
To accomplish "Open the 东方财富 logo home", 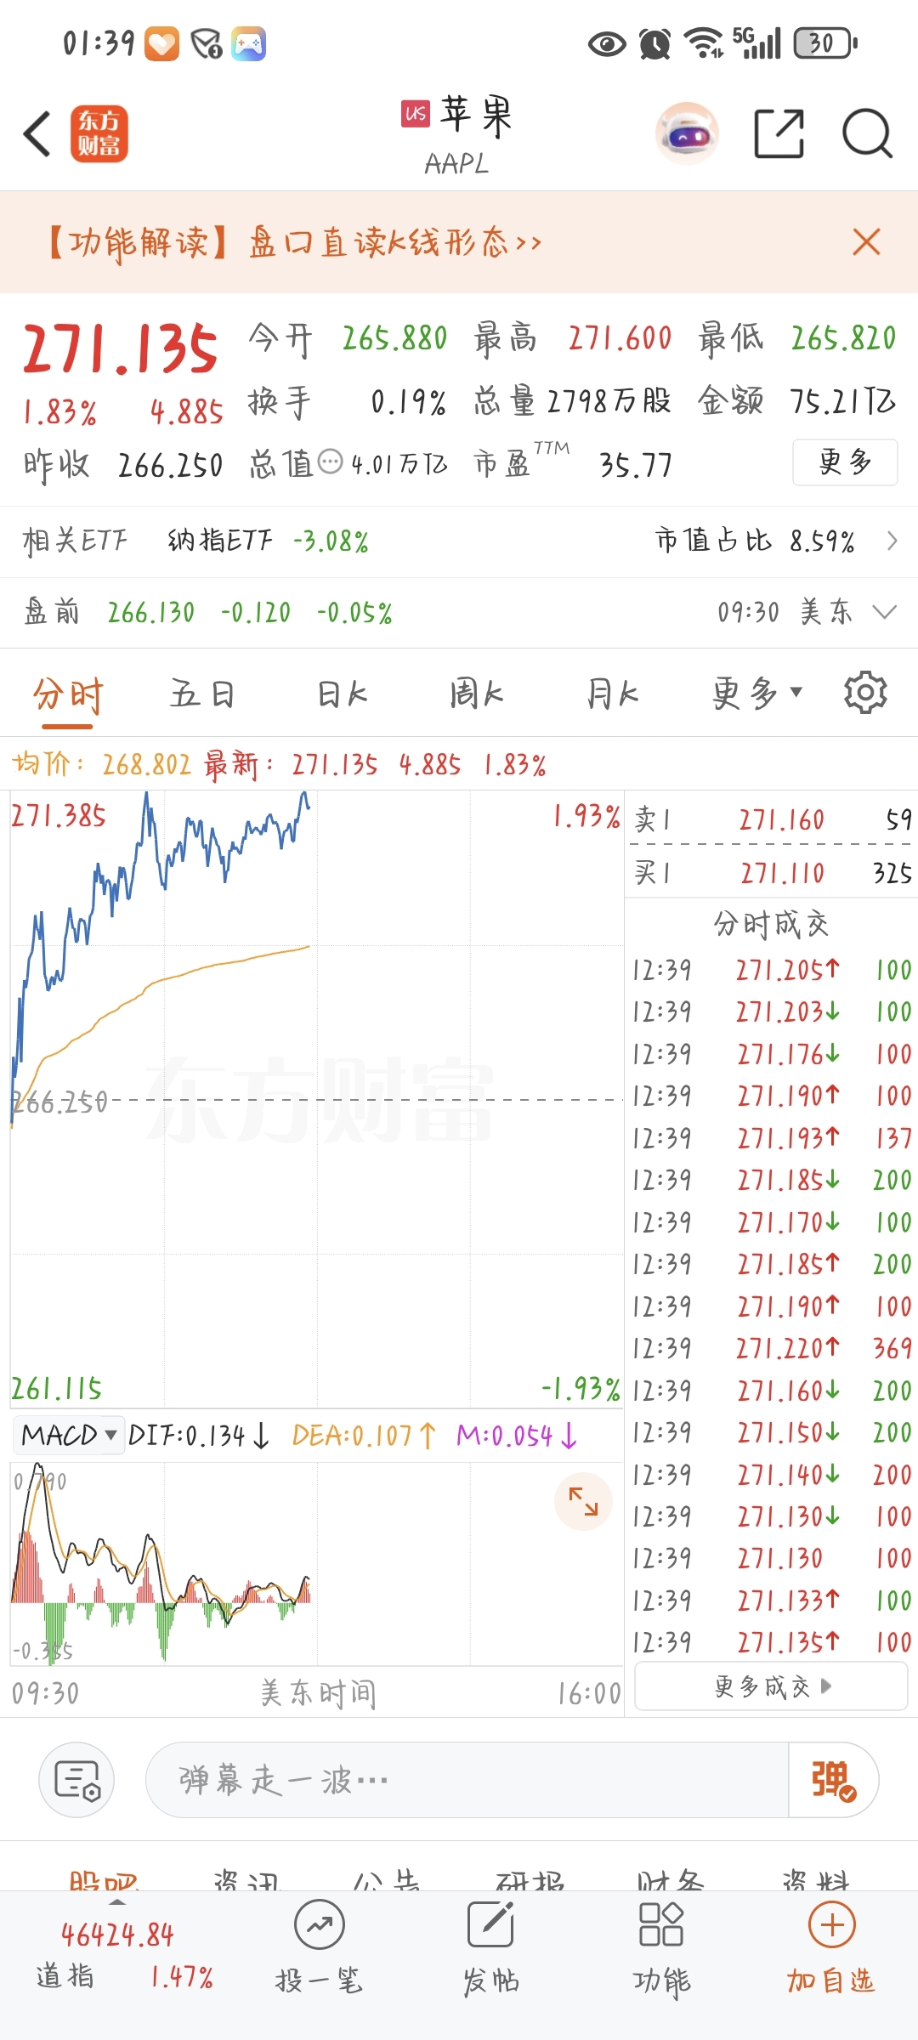I will coord(99,133).
